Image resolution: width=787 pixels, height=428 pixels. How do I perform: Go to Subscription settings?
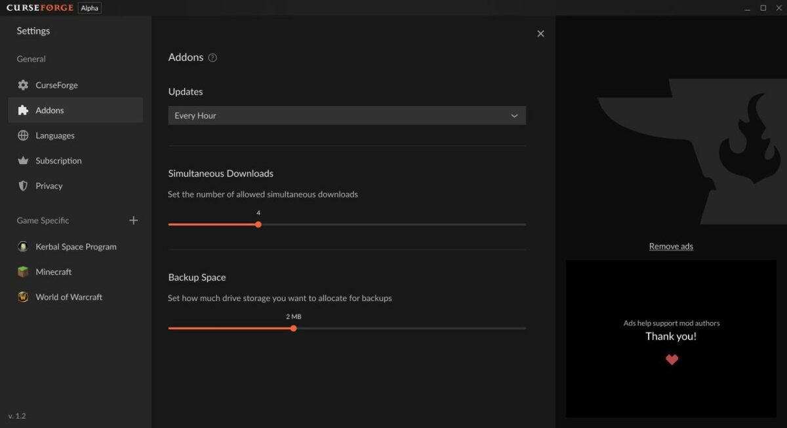75,160
